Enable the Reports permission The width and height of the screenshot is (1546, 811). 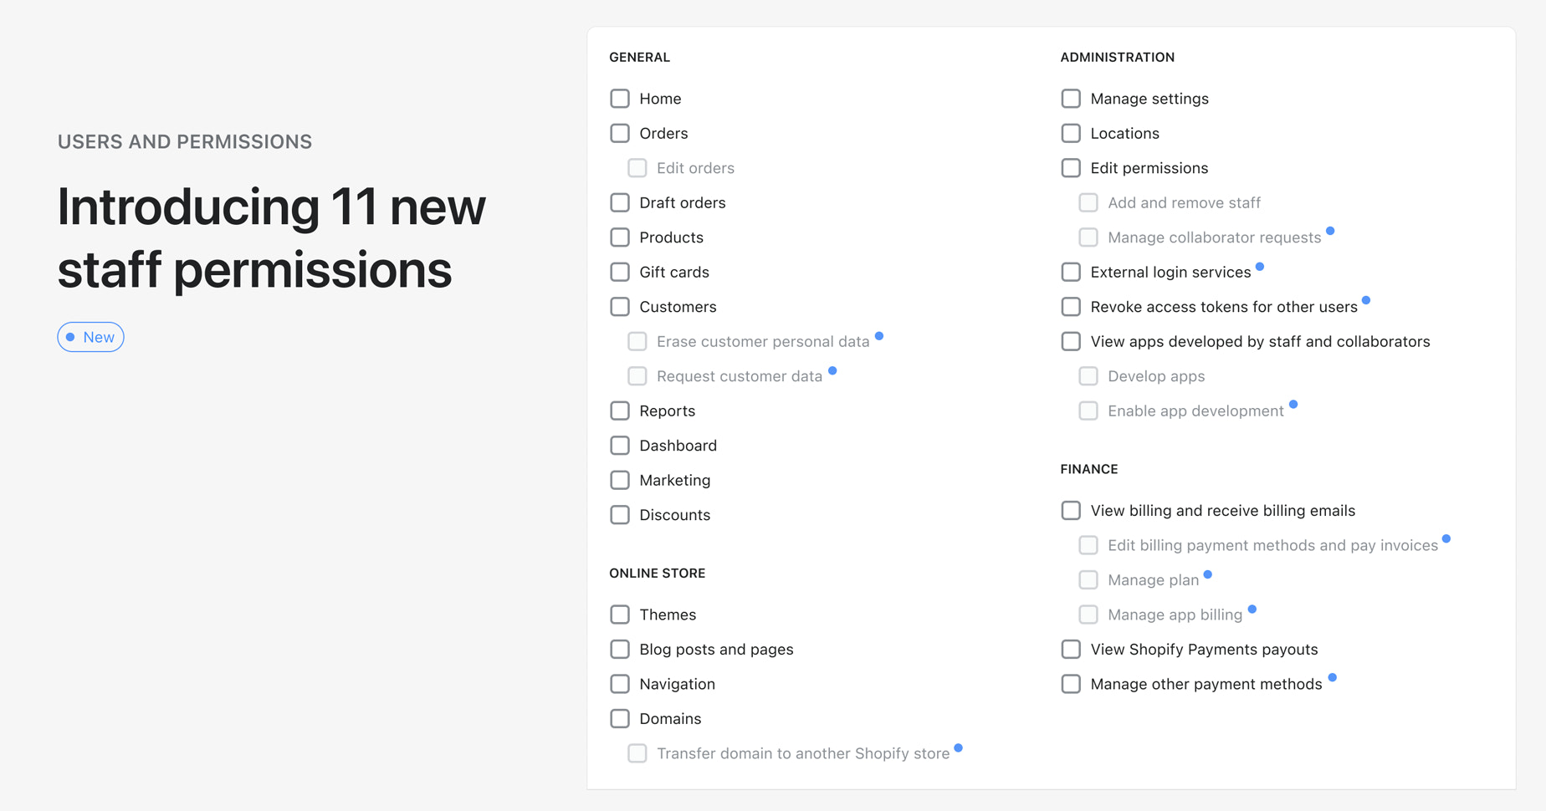(x=620, y=411)
